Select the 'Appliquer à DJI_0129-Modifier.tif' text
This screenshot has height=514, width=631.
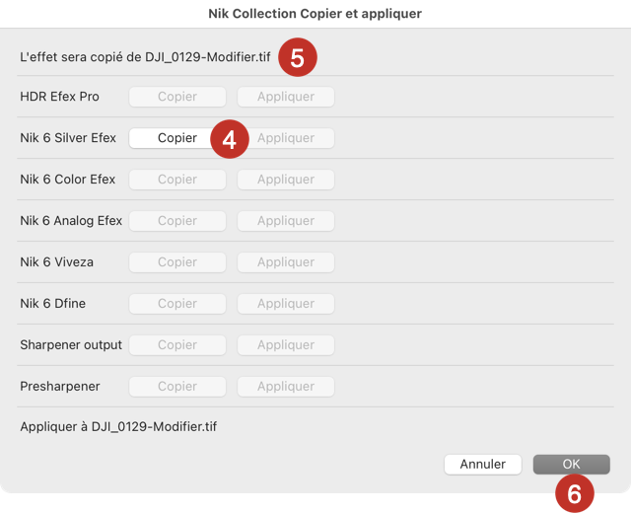pos(118,426)
